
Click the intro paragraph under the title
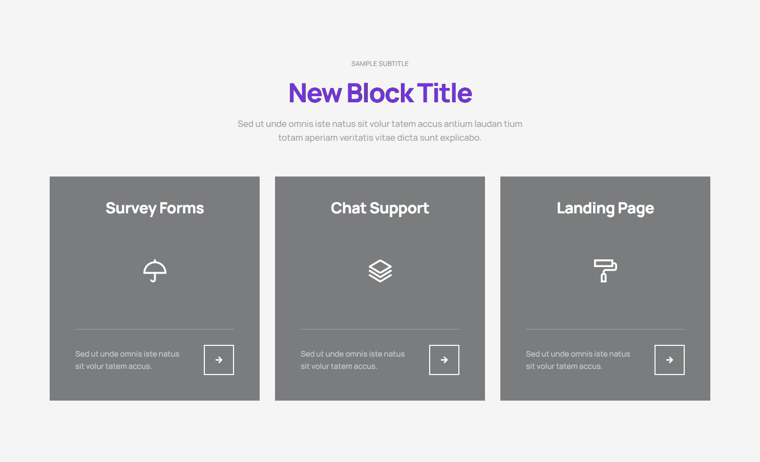coord(380,130)
